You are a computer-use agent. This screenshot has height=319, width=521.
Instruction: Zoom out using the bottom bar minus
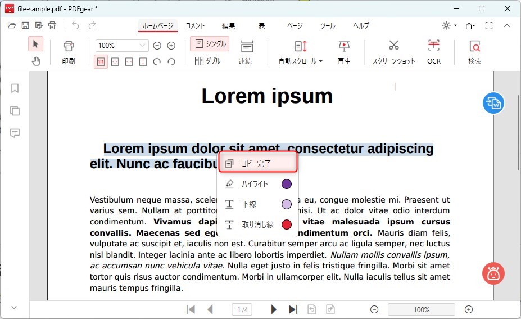(x=374, y=309)
